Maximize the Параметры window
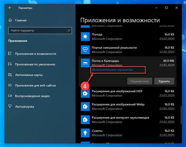The image size is (186, 147). (x=166, y=8)
